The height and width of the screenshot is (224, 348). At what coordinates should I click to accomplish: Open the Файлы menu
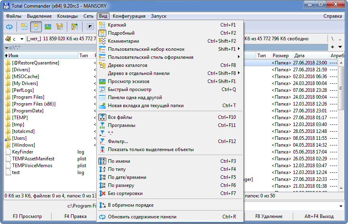14,16
